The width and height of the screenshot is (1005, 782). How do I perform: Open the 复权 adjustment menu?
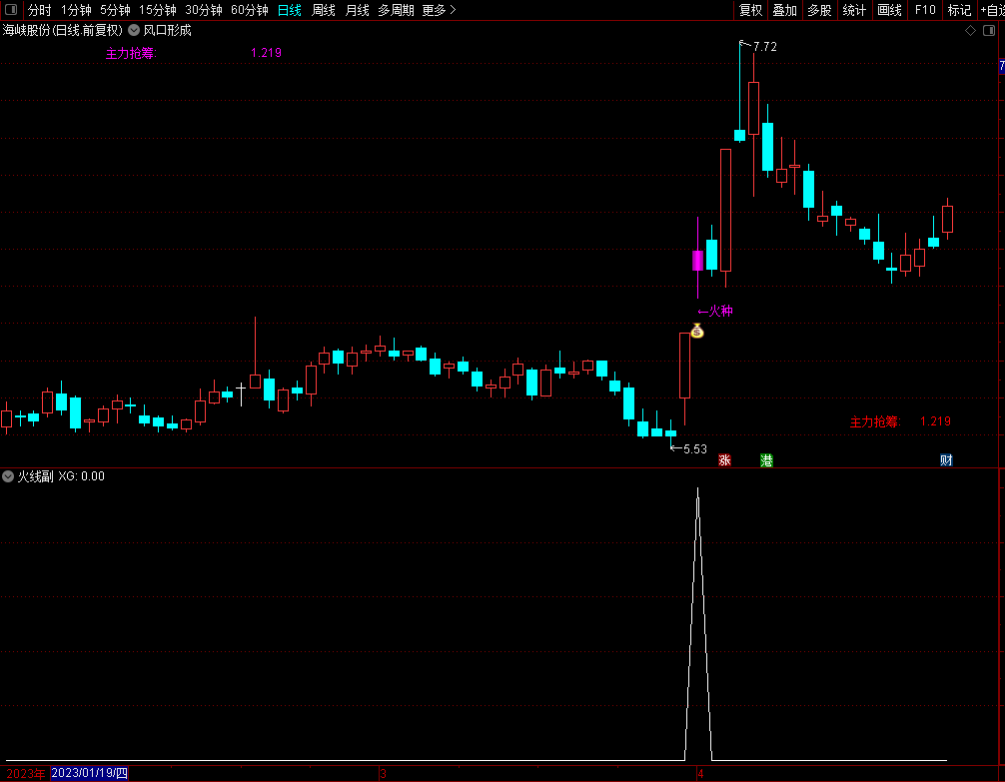[750, 10]
